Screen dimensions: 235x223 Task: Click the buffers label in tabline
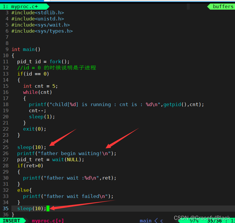[223, 7]
